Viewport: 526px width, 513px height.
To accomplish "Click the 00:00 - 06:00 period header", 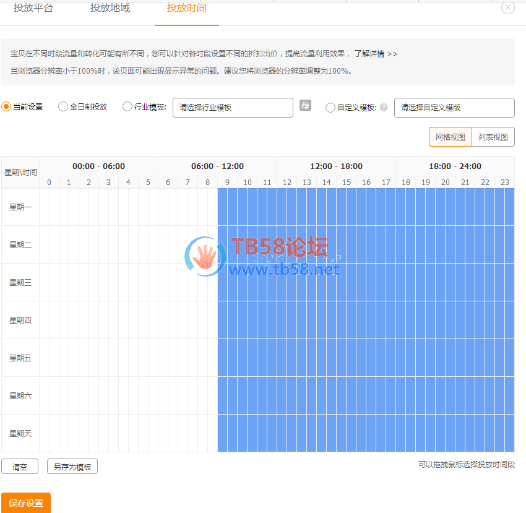I will coord(98,166).
